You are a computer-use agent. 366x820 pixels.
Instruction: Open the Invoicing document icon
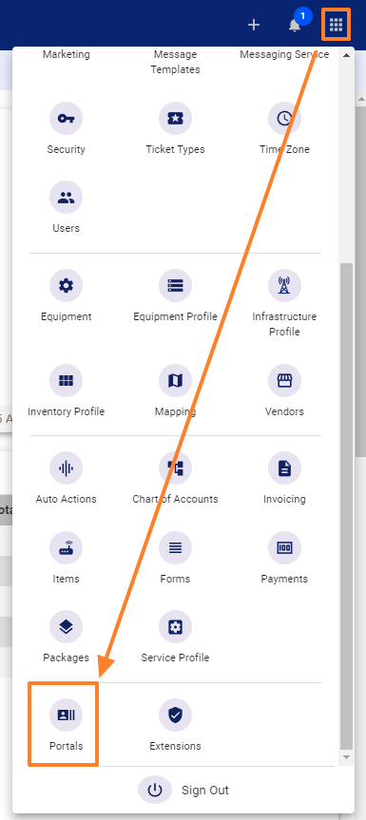284,468
